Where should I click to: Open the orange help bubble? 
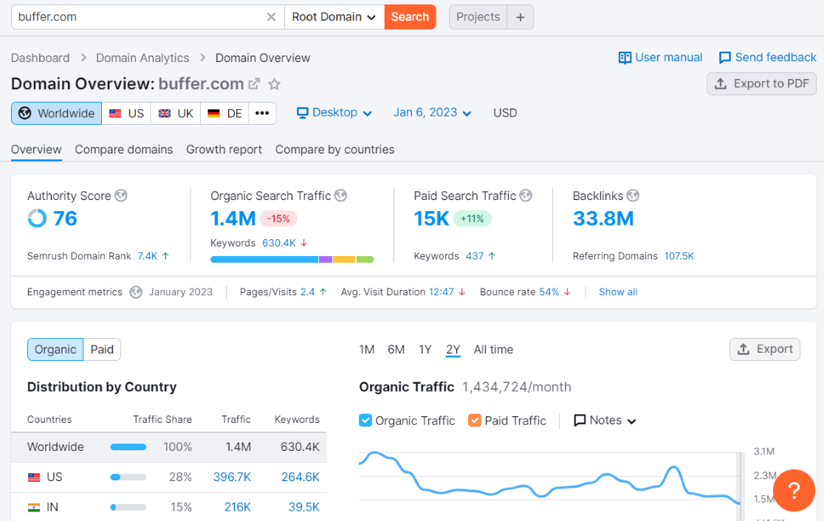pos(794,490)
